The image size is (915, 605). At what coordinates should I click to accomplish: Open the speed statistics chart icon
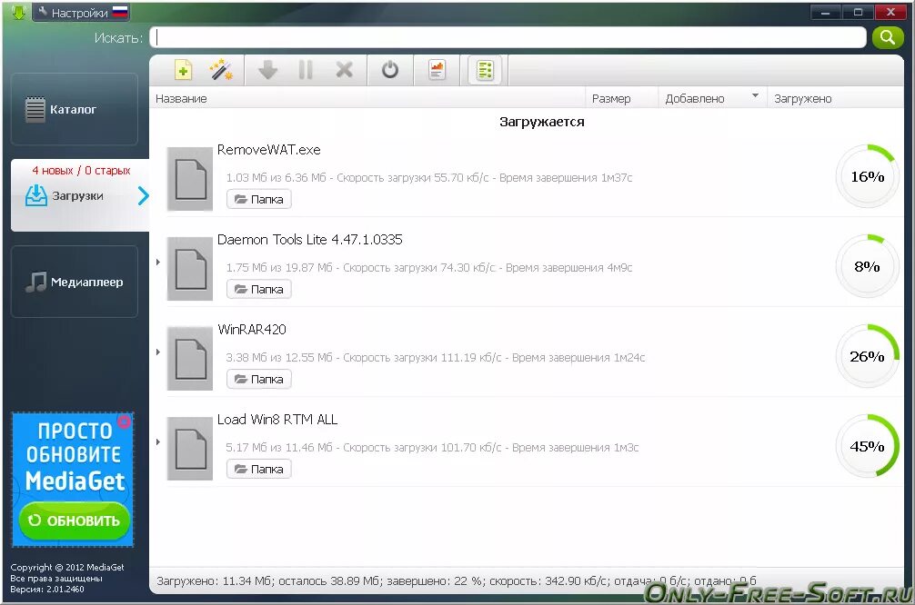point(437,70)
